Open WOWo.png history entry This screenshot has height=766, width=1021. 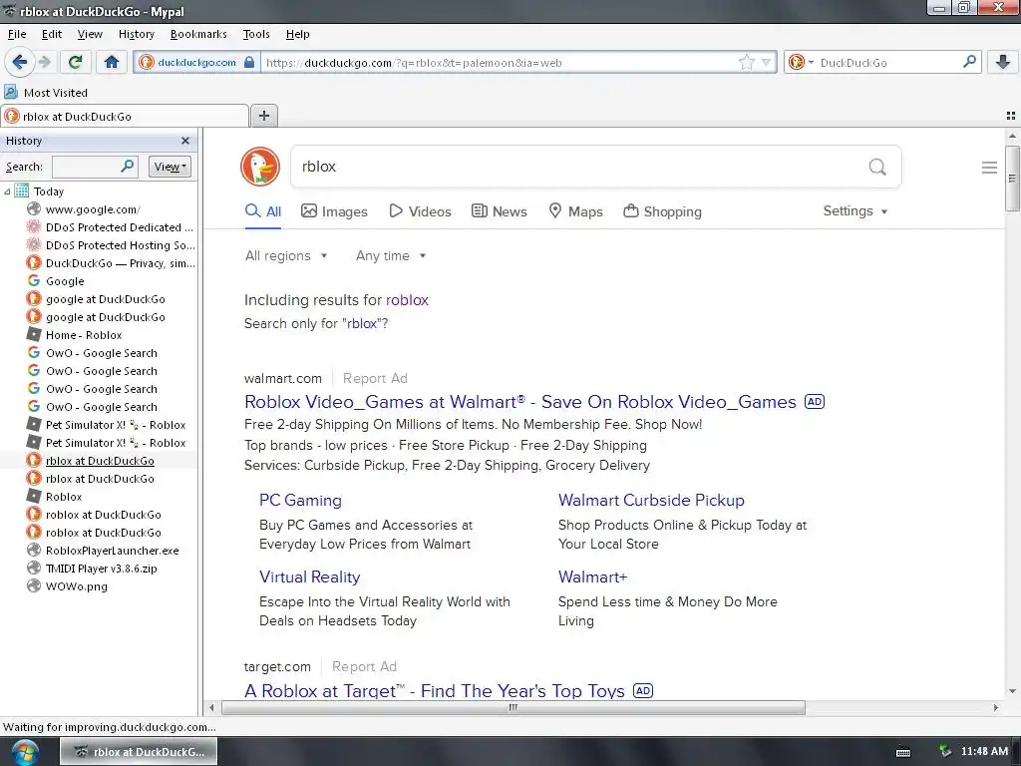tap(76, 586)
